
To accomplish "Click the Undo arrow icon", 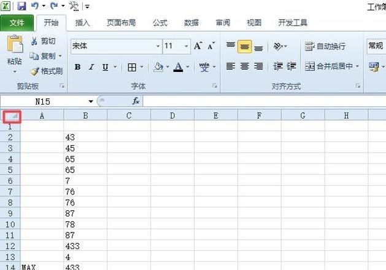I will (35, 6).
